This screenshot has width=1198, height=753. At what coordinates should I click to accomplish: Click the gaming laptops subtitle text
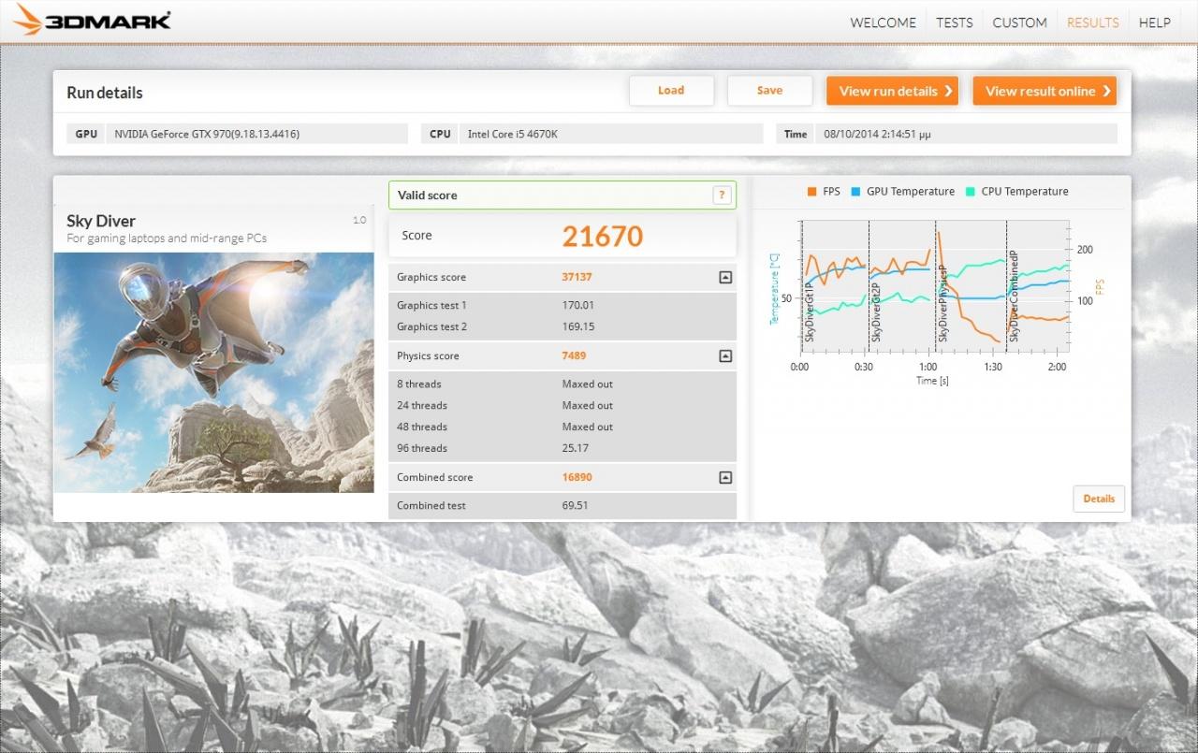coord(167,239)
